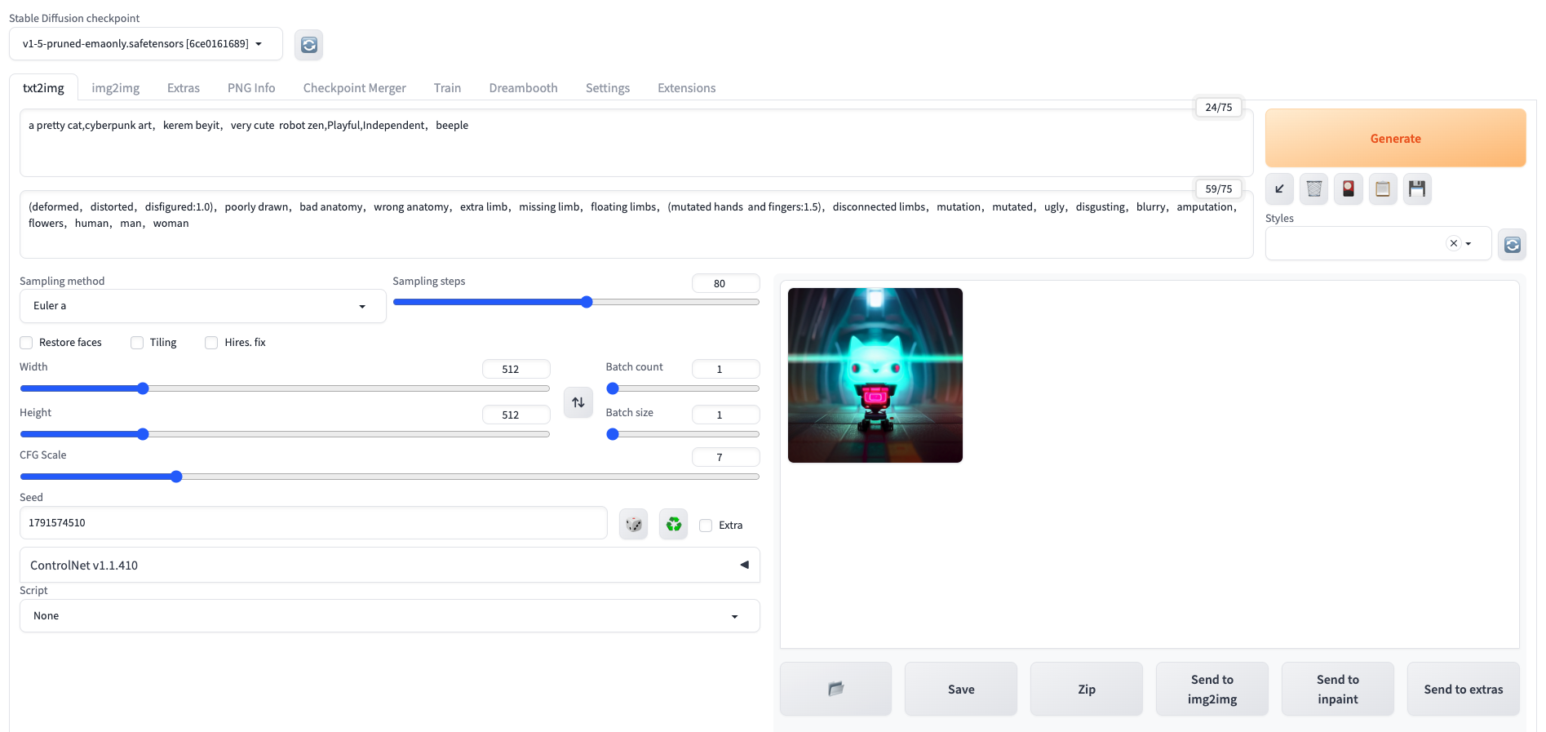Expand the ControlNet v1.1.410 section
The image size is (1546, 732).
(389, 565)
